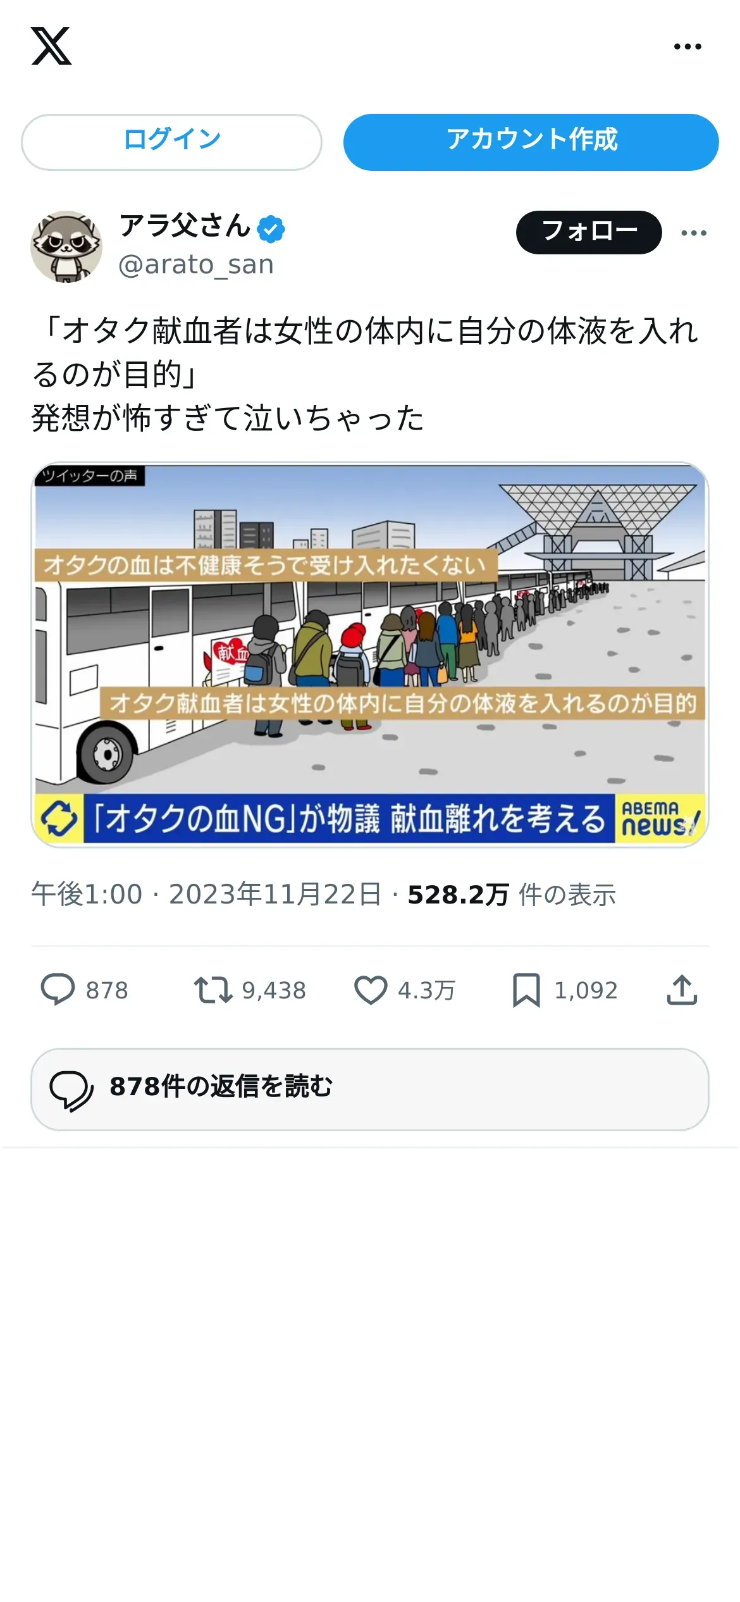Like the post with the heart icon
740x1602 pixels.
point(371,990)
